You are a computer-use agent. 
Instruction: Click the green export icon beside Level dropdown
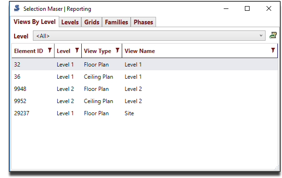[273, 36]
